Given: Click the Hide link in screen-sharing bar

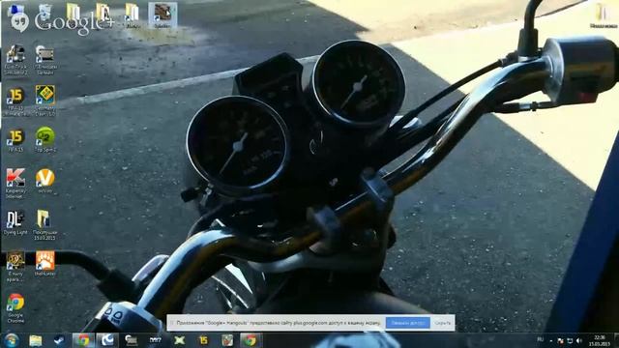Looking at the screenshot, I should [x=442, y=323].
